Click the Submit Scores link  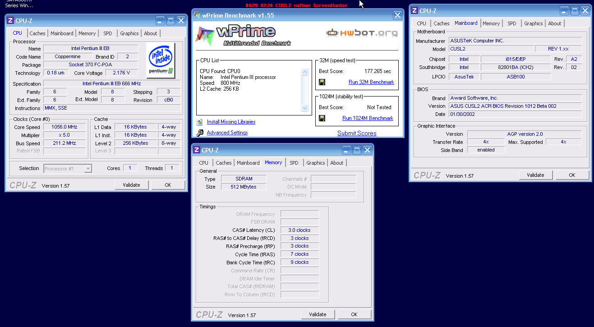pyautogui.click(x=357, y=133)
